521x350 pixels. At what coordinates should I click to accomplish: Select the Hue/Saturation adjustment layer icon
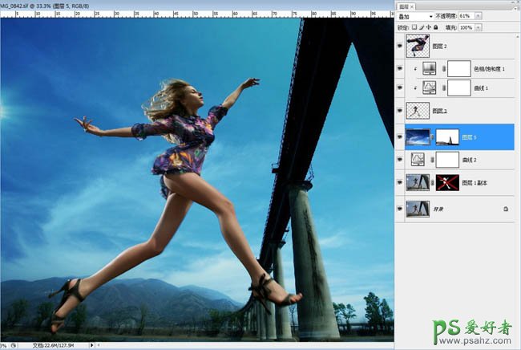coord(428,69)
